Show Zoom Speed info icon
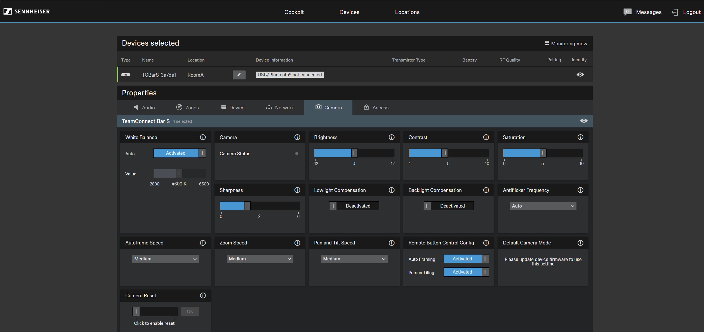 tap(297, 243)
